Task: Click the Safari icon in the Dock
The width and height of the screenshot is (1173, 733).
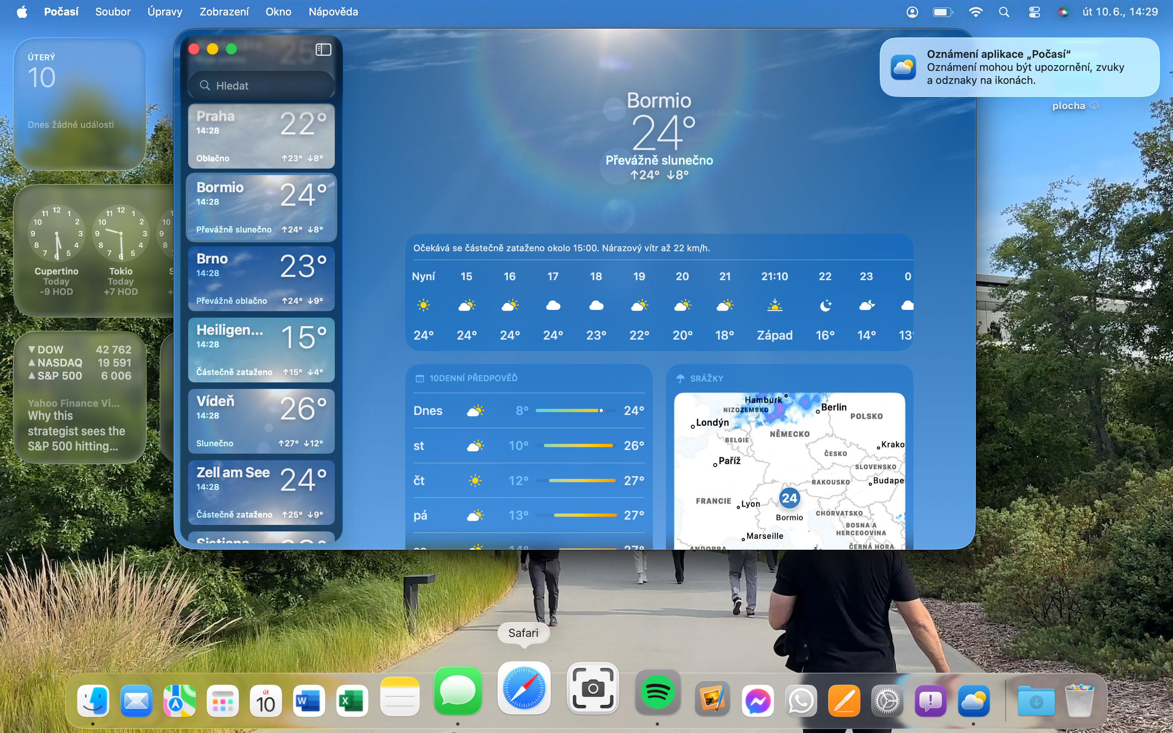Action: coord(523,689)
